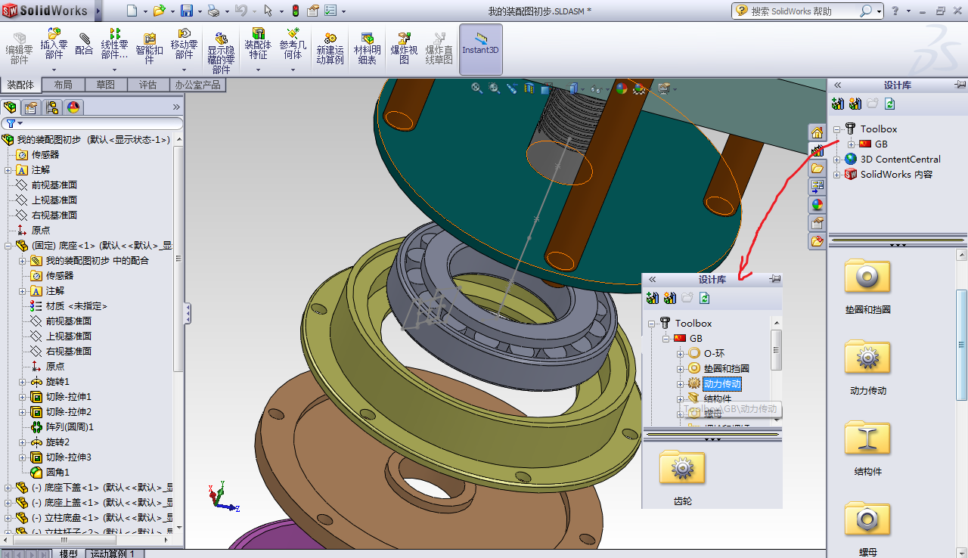Toggle the Instant3D button

tap(481, 48)
